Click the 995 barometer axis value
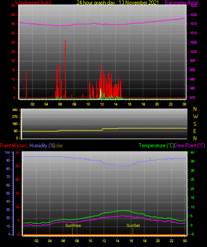The image size is (207, 247). coord(192,61)
